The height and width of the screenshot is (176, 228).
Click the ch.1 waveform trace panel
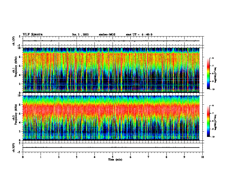pyautogui.click(x=113, y=41)
